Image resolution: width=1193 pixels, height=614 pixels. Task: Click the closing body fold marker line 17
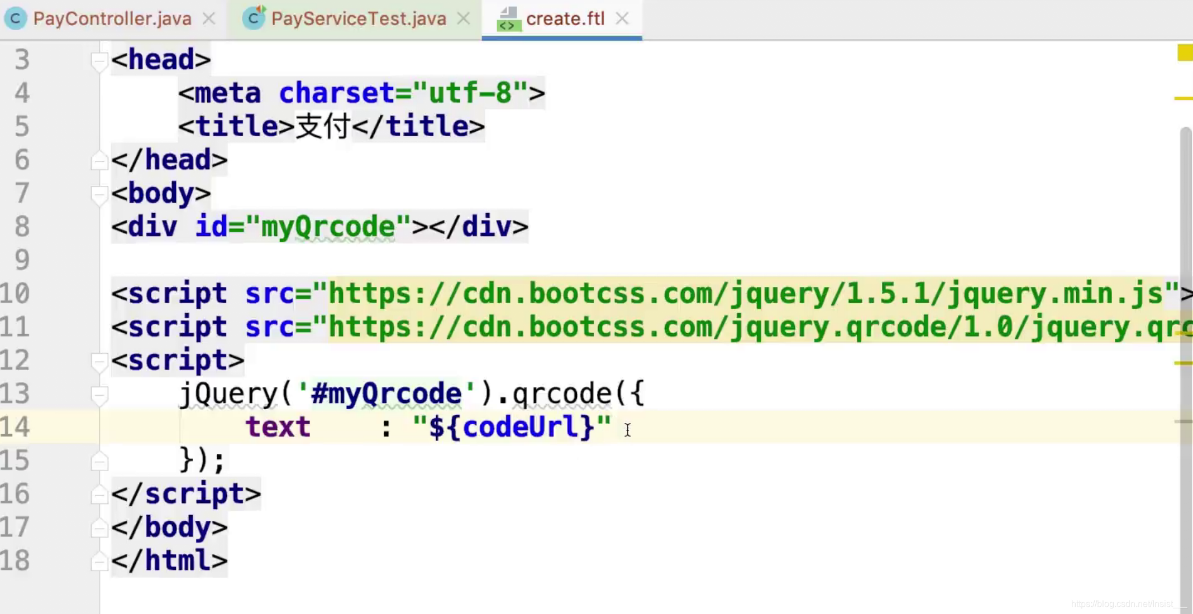(x=99, y=528)
